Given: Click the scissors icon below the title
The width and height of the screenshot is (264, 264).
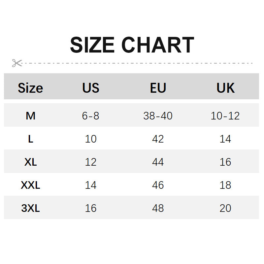Looking at the screenshot, I should [x=17, y=63].
